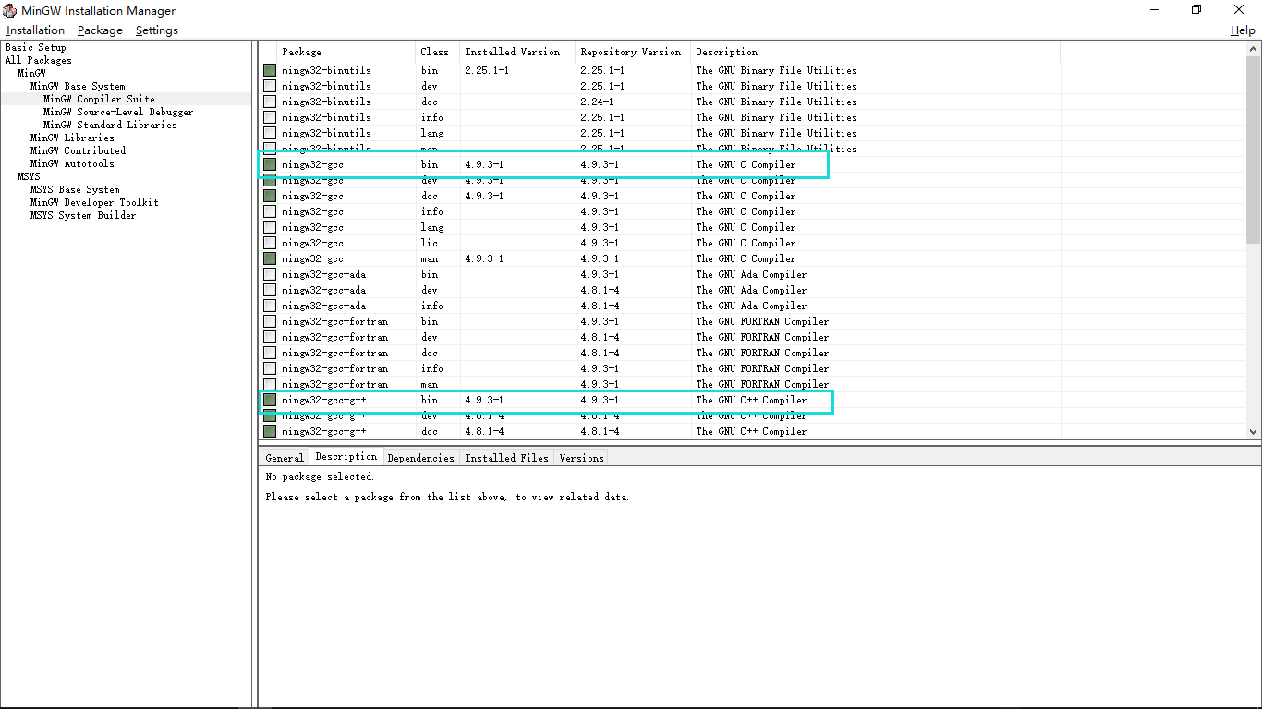Click the MinGW app icon in title bar

point(9,11)
